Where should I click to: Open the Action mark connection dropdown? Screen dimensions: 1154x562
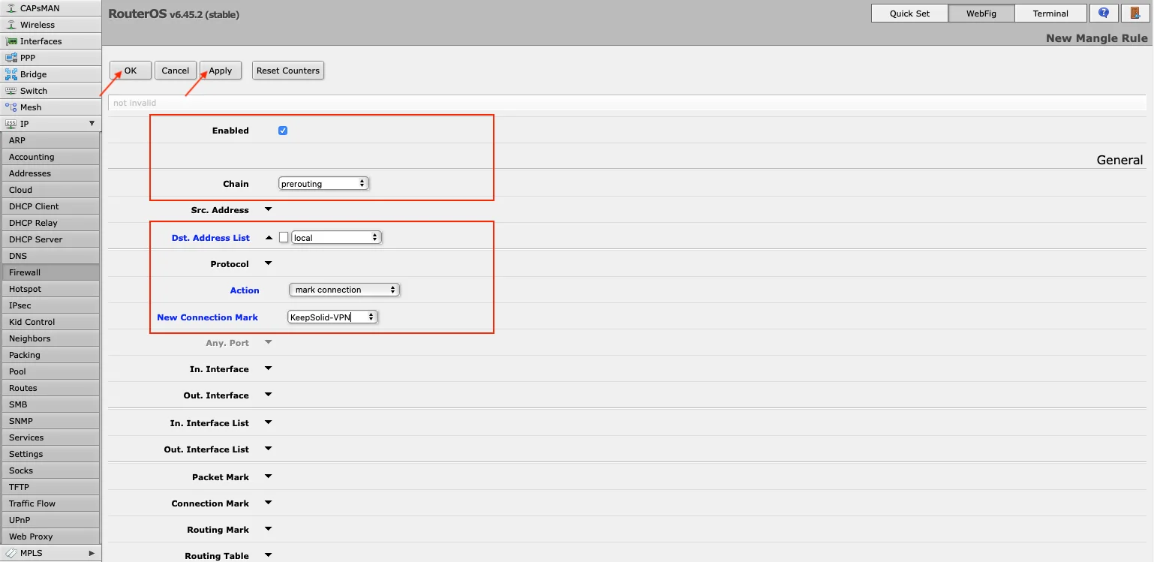pyautogui.click(x=344, y=290)
